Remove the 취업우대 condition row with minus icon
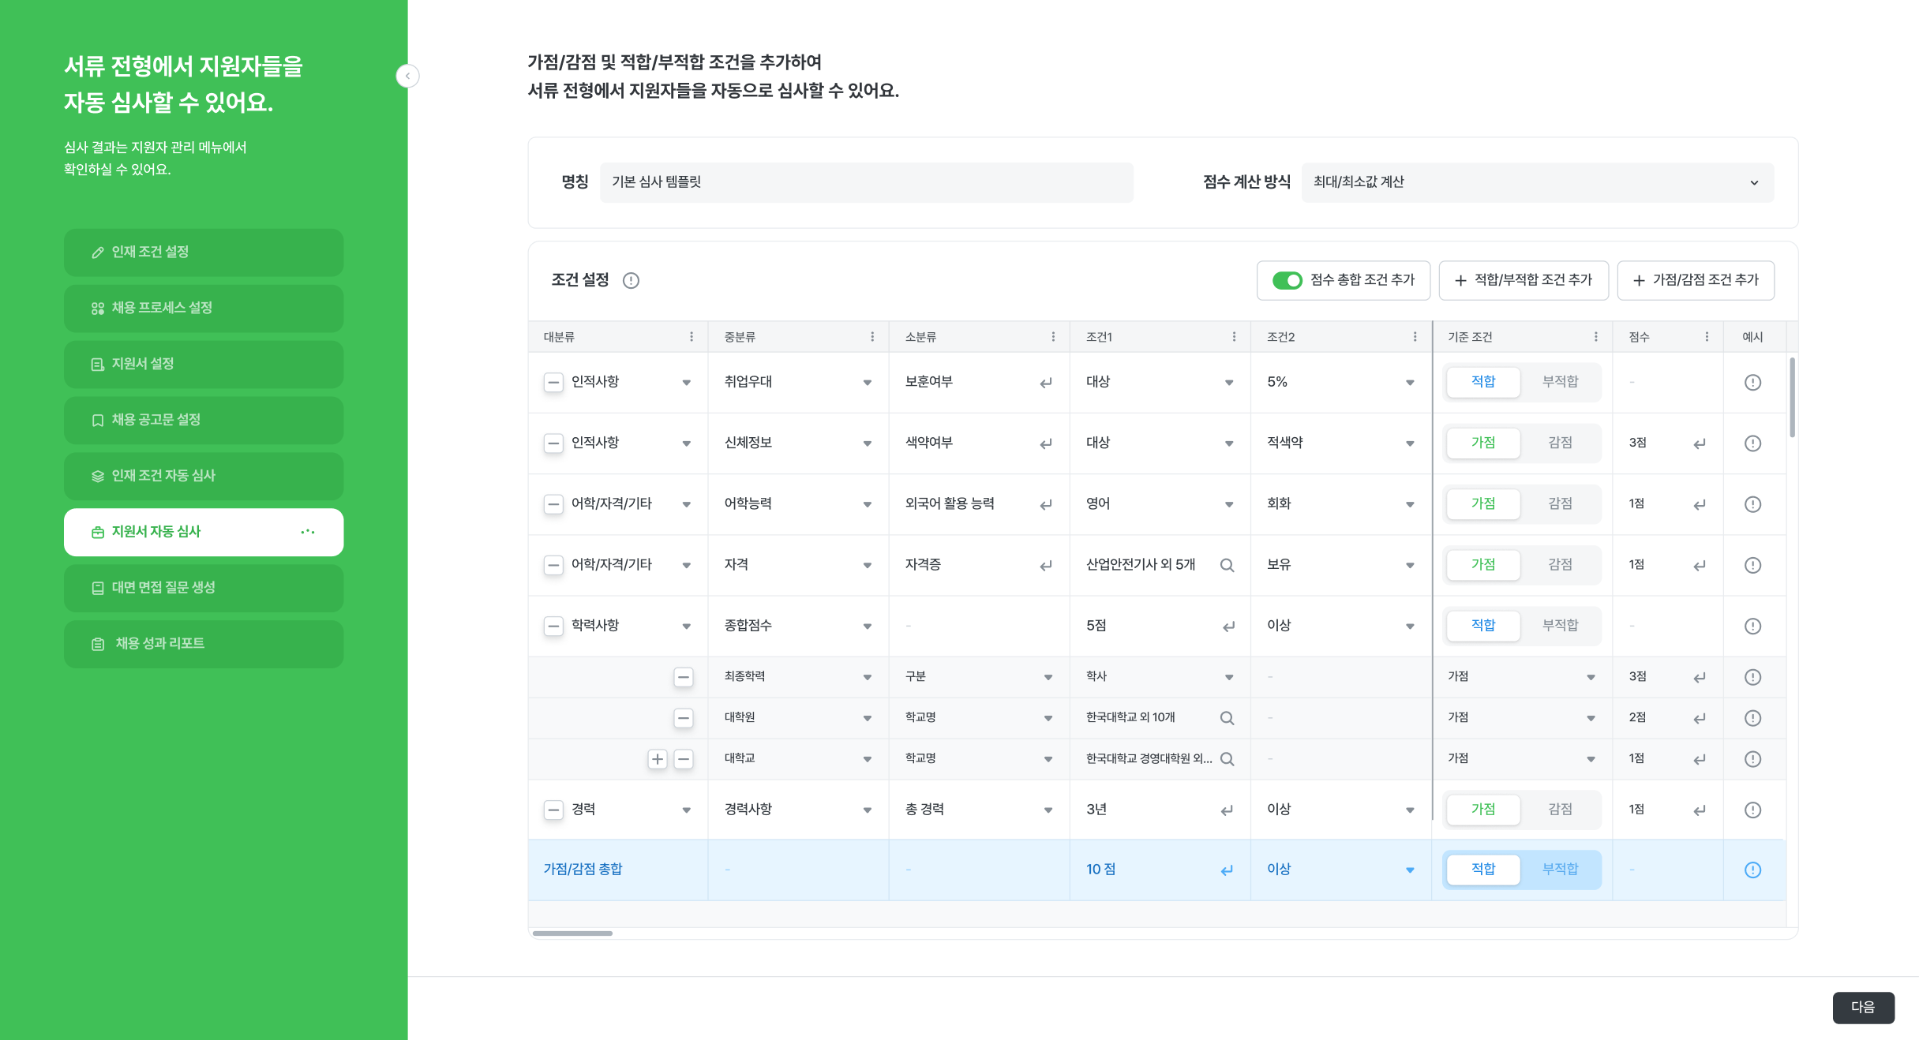This screenshot has height=1040, width=1919. coord(553,382)
